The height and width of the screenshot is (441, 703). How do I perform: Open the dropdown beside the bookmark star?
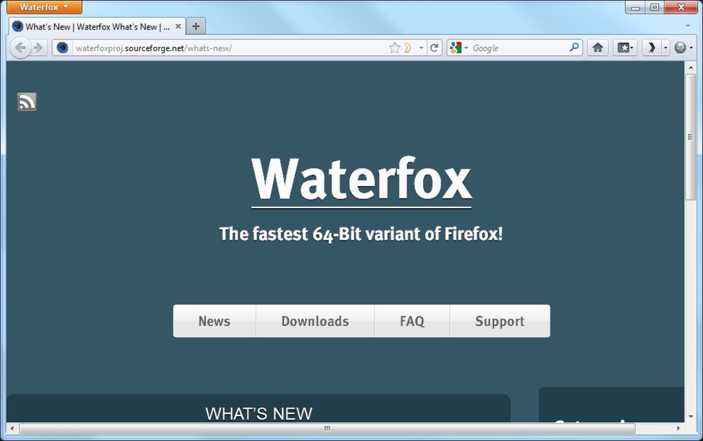tap(420, 48)
